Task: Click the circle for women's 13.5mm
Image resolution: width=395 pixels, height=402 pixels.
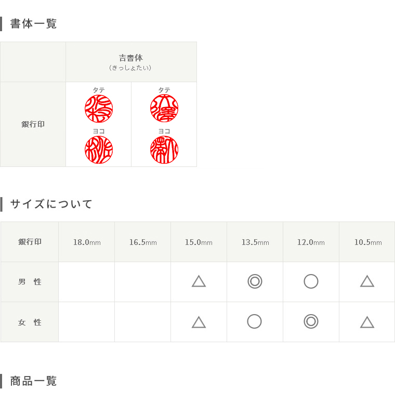Action: click(254, 321)
